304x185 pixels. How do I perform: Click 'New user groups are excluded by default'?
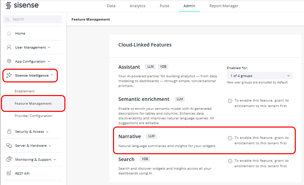coord(257,82)
